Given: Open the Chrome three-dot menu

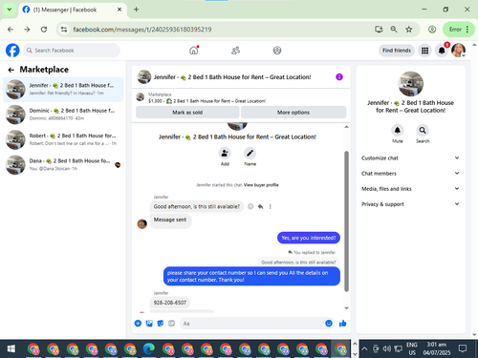Looking at the screenshot, I should click(x=467, y=30).
